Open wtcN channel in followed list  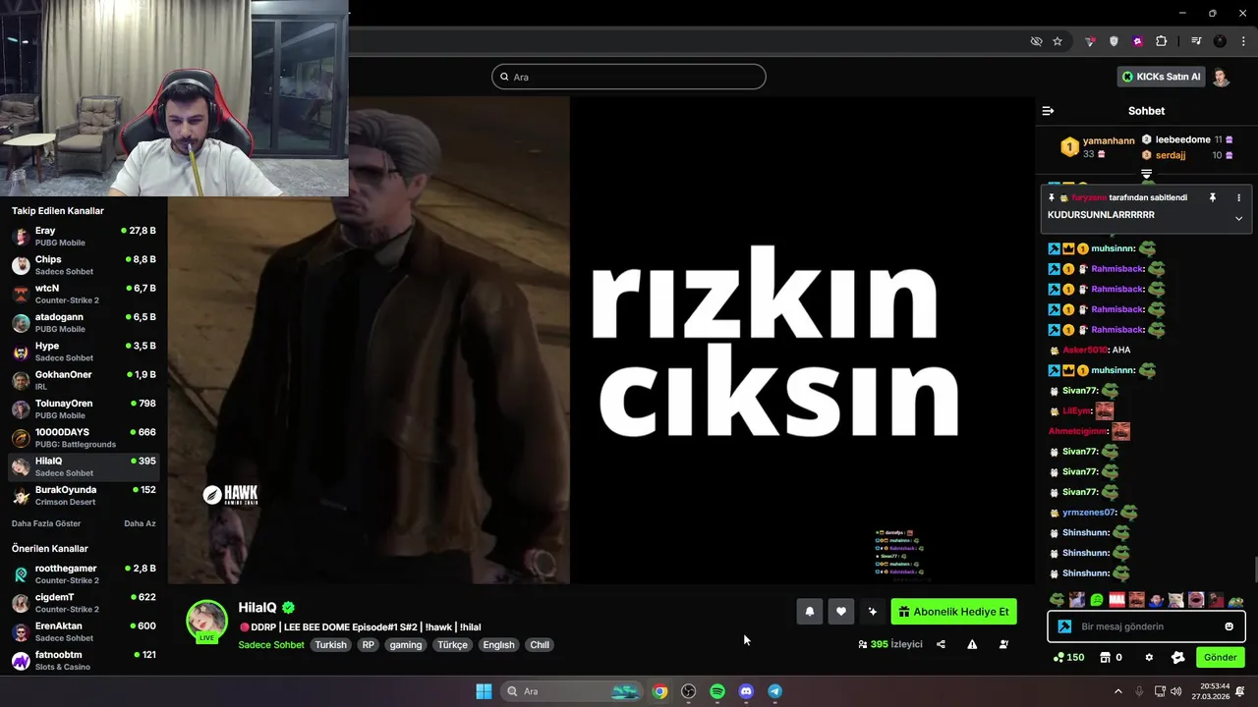(x=84, y=294)
